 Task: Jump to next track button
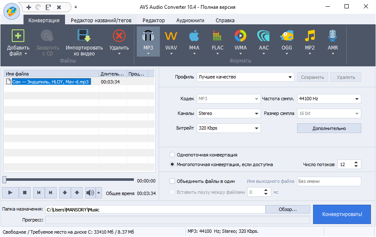pos(51,193)
